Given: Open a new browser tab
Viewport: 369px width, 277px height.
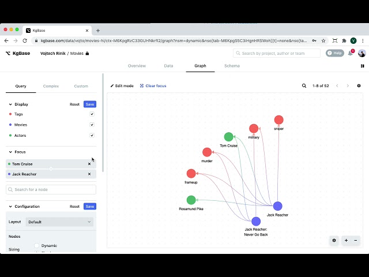Looking at the screenshot, I should pyautogui.click(x=98, y=31).
